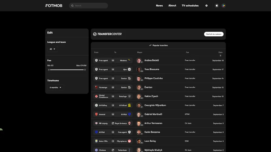Click Al Hilal crest in Martinelli row
This screenshot has height=152, width=271.
[130, 114]
